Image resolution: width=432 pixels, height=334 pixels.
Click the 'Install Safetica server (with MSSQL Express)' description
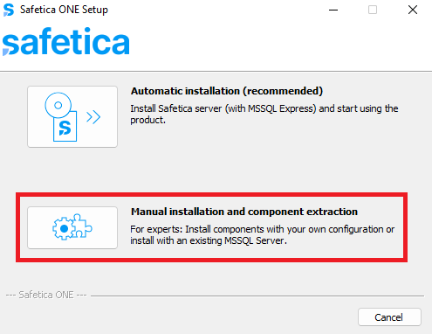(223, 108)
